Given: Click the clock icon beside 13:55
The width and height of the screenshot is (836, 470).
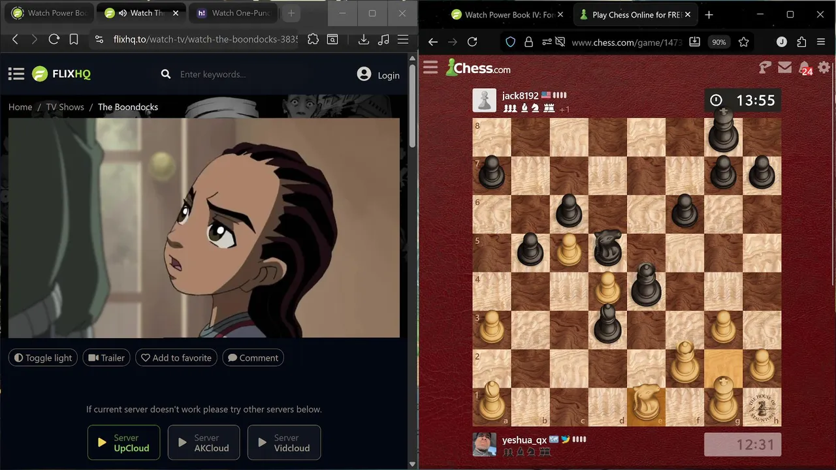Looking at the screenshot, I should pyautogui.click(x=716, y=101).
